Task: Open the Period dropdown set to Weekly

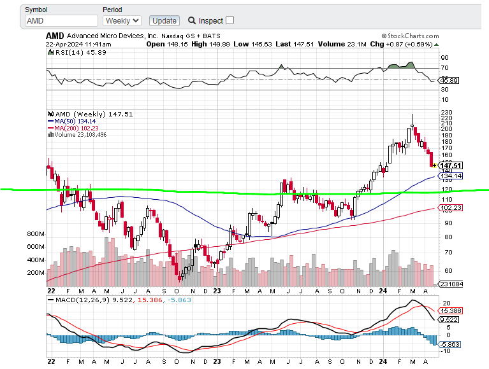Action: (x=122, y=21)
